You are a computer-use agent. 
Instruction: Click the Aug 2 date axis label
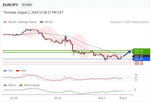[123, 98]
